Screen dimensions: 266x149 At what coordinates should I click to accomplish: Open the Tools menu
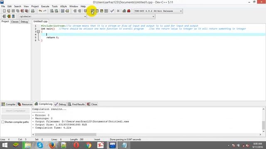[54, 7]
